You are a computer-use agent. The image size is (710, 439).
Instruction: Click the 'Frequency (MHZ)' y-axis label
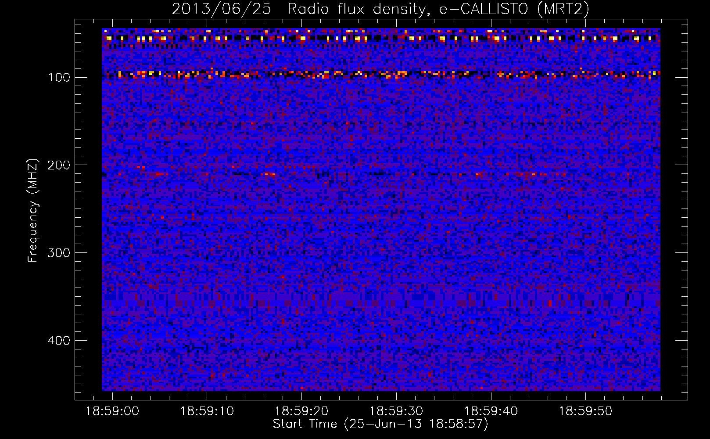click(33, 210)
